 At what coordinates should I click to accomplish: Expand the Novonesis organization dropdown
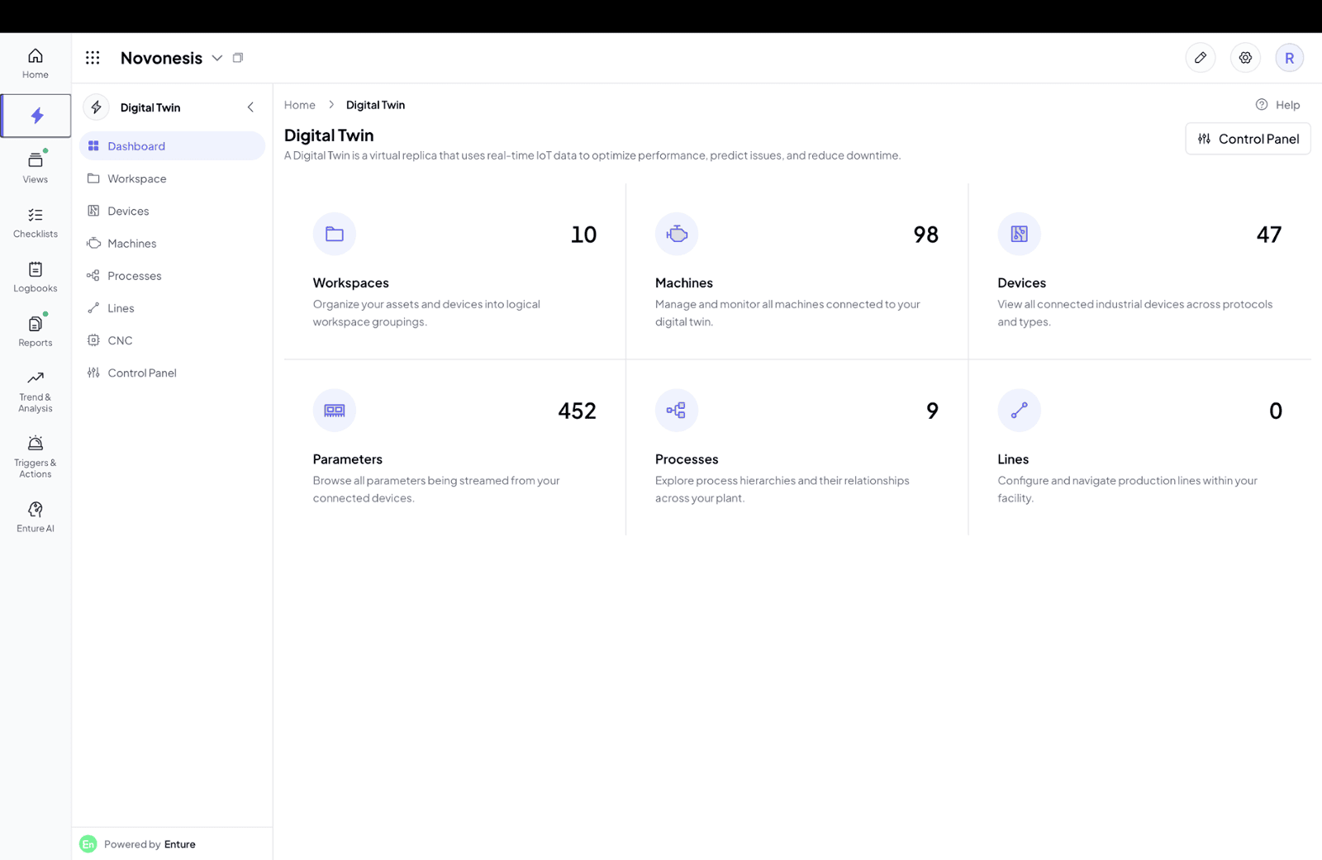coord(217,58)
